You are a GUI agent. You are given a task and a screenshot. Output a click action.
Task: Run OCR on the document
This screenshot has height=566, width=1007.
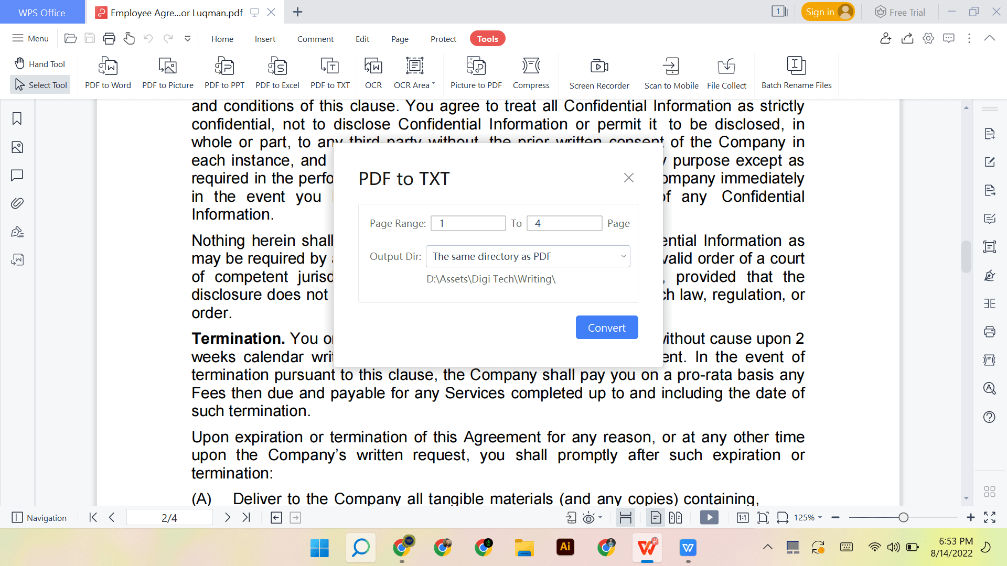pos(373,72)
